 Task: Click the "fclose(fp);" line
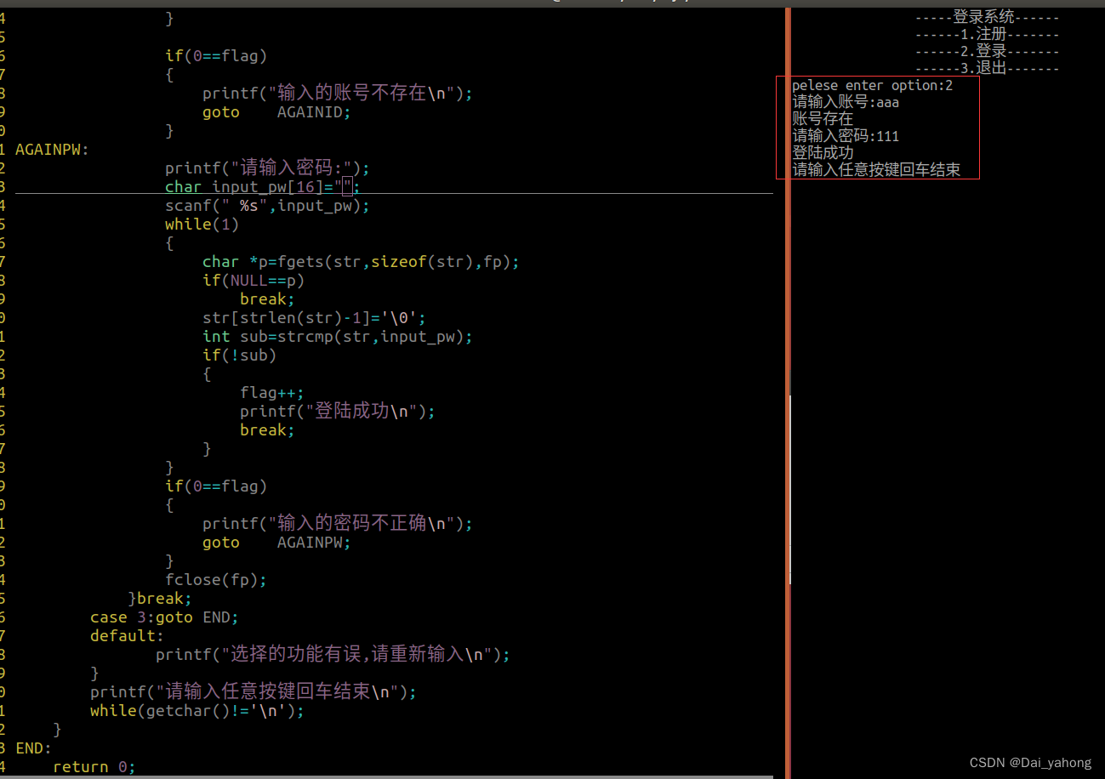point(216,580)
